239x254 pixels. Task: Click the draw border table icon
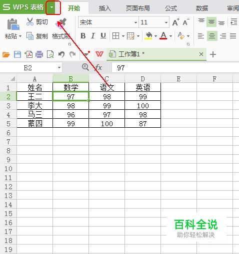130,36
